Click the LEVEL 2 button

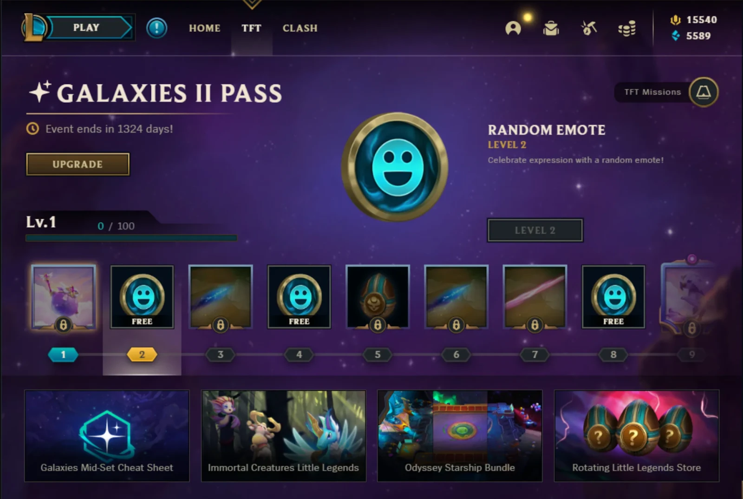pos(535,230)
